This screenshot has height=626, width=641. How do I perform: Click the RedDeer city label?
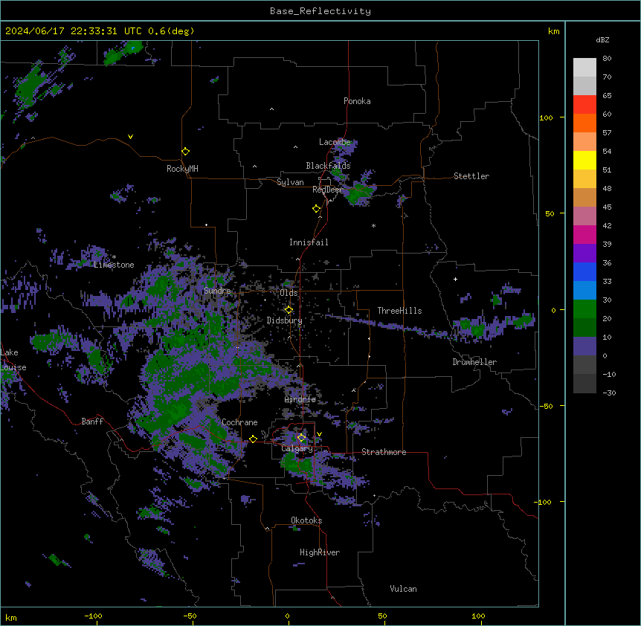pyautogui.click(x=327, y=190)
